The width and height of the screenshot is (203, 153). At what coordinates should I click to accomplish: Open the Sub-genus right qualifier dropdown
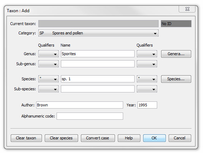click(147, 64)
